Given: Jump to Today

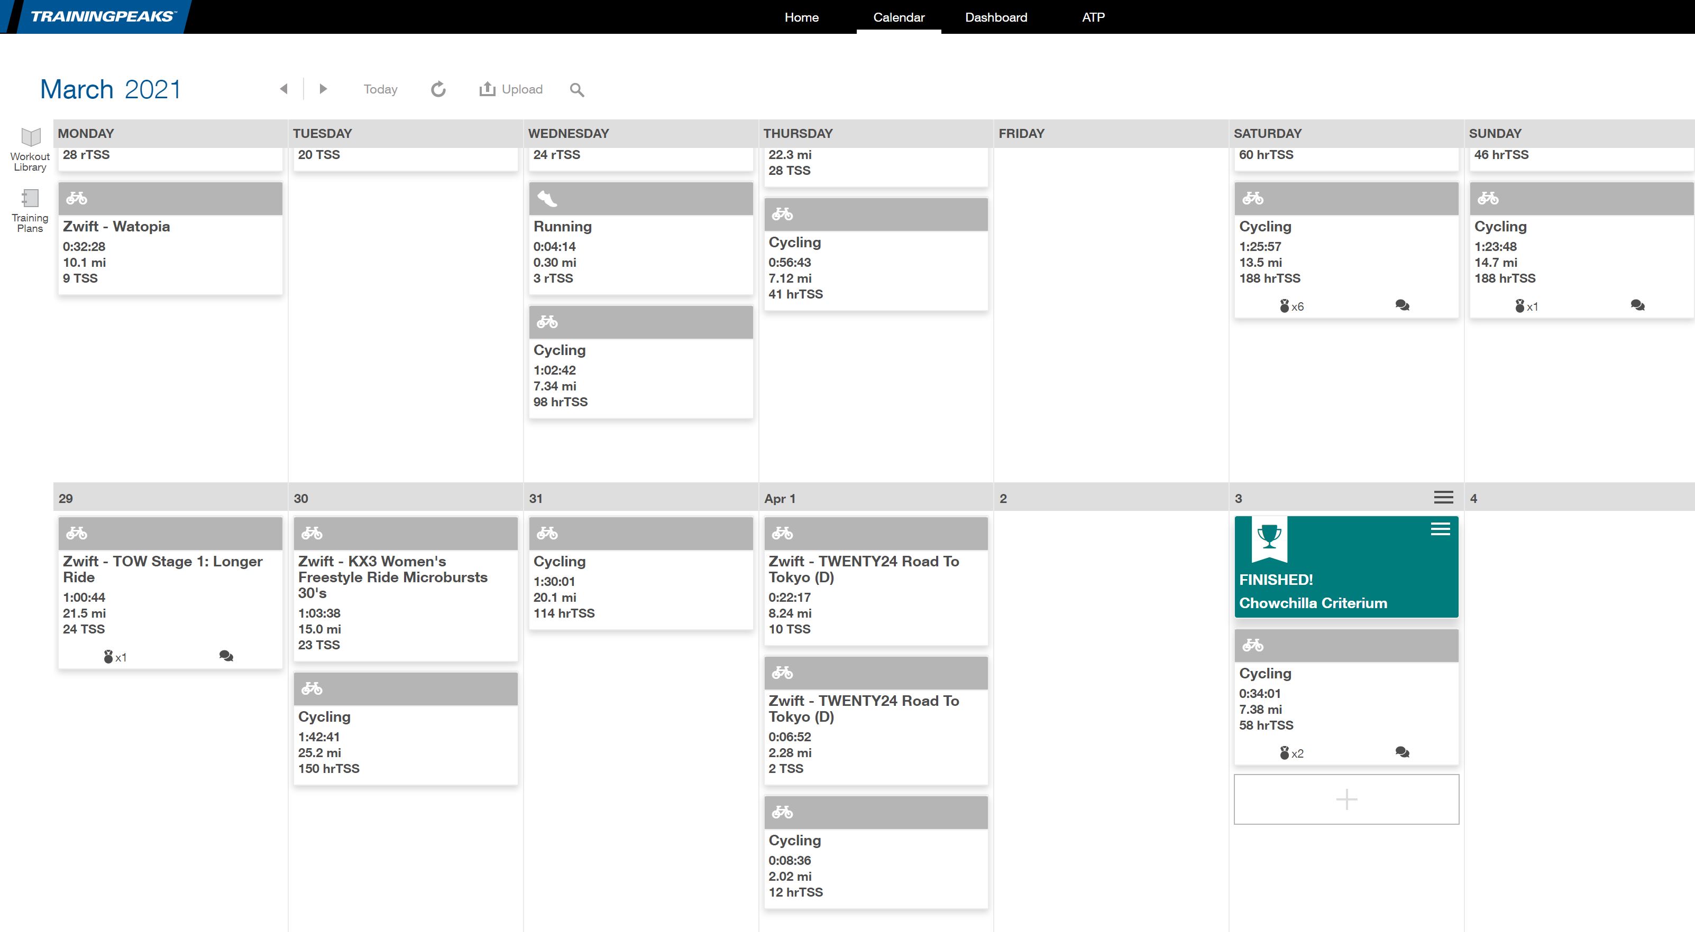Looking at the screenshot, I should pyautogui.click(x=380, y=89).
